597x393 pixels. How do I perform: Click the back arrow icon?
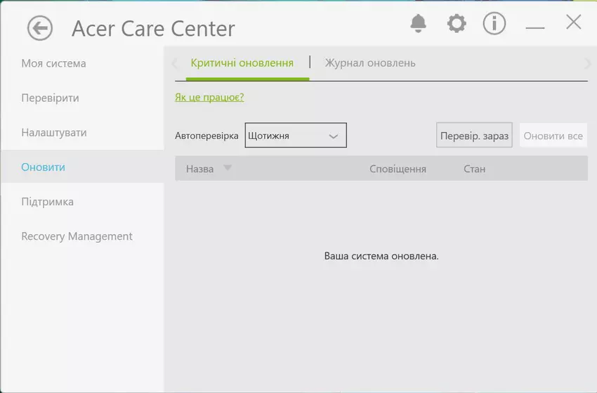[40, 28]
